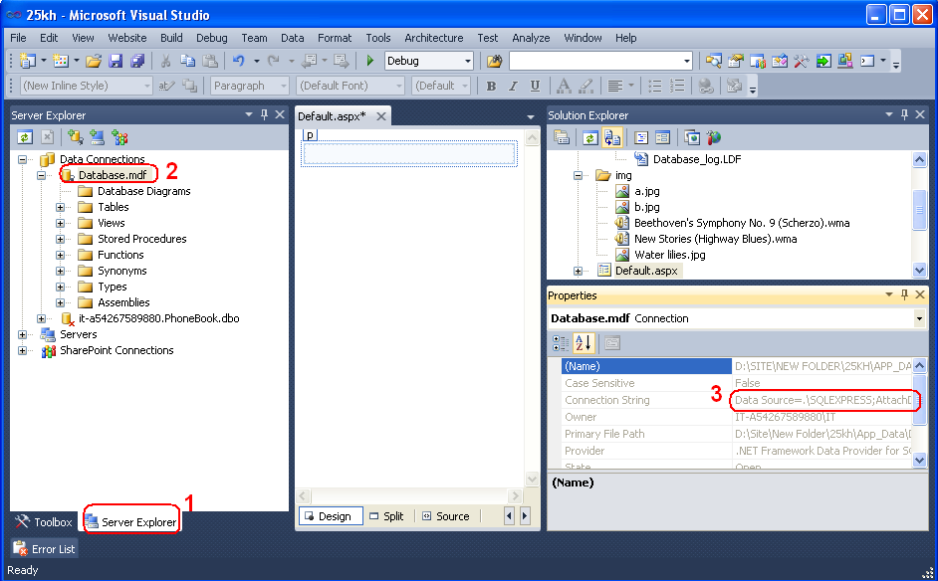Open the Architecture menu
Image resolution: width=938 pixels, height=581 pixels.
pyautogui.click(x=434, y=38)
